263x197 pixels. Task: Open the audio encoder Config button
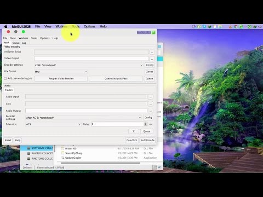[x=148, y=118]
